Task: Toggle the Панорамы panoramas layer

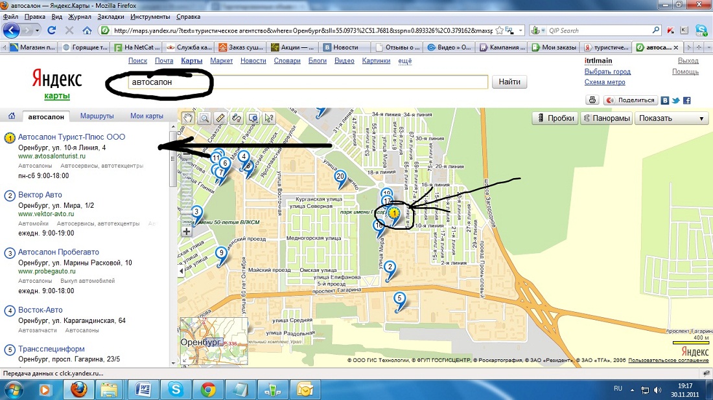Action: [x=607, y=118]
